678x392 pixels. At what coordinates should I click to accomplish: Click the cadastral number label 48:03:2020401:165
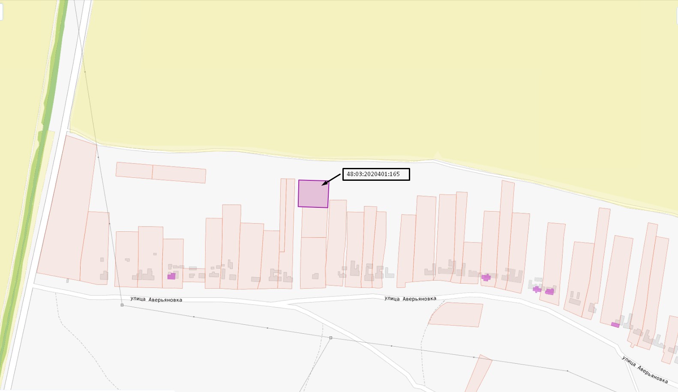click(373, 174)
